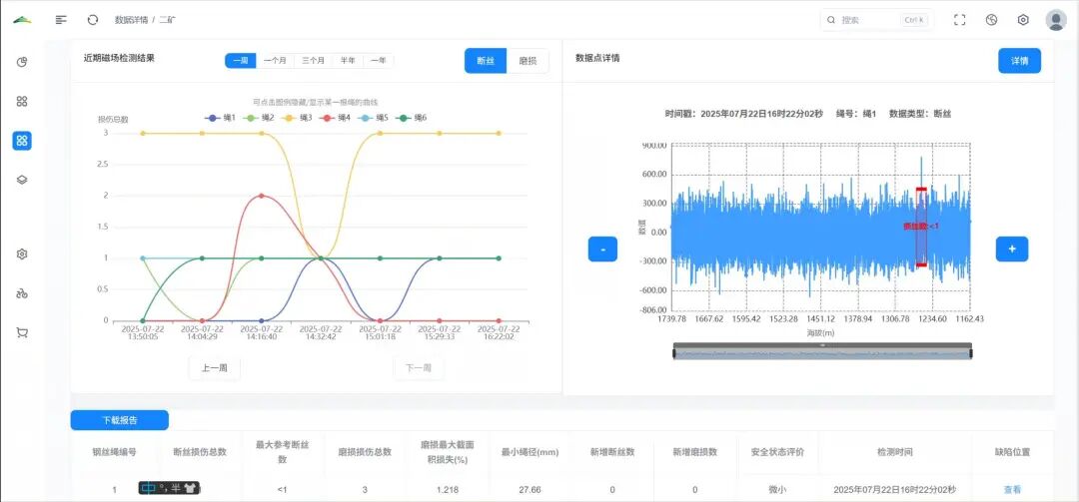The image size is (1079, 502).
Task: Open the layers sidebar icon
Action: 22,180
